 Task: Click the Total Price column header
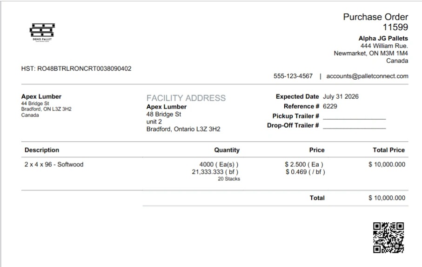(x=389, y=150)
